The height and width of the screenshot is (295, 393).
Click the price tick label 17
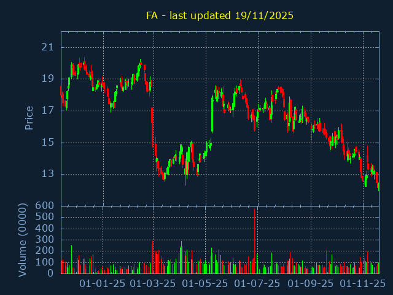click(49, 111)
